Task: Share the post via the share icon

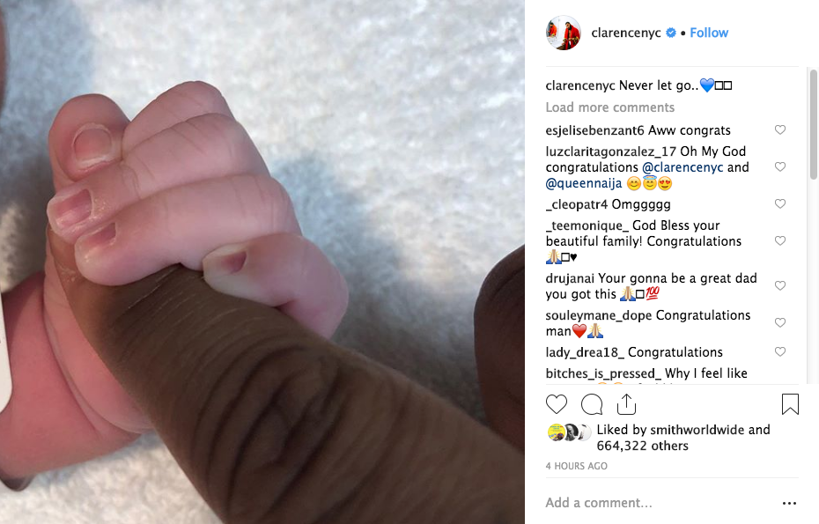Action: click(x=626, y=404)
